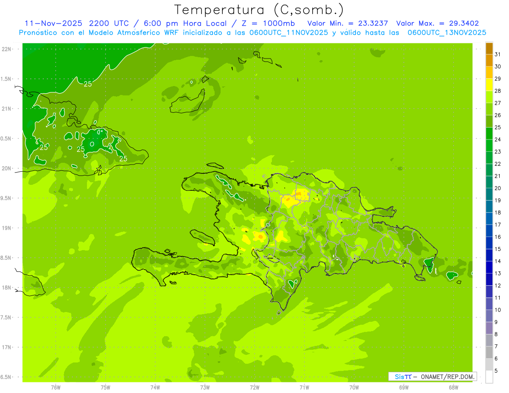Click the legend swatch between 26 and 27
Image resolution: width=509 pixels, height=393 pixels.
[x=489, y=109]
